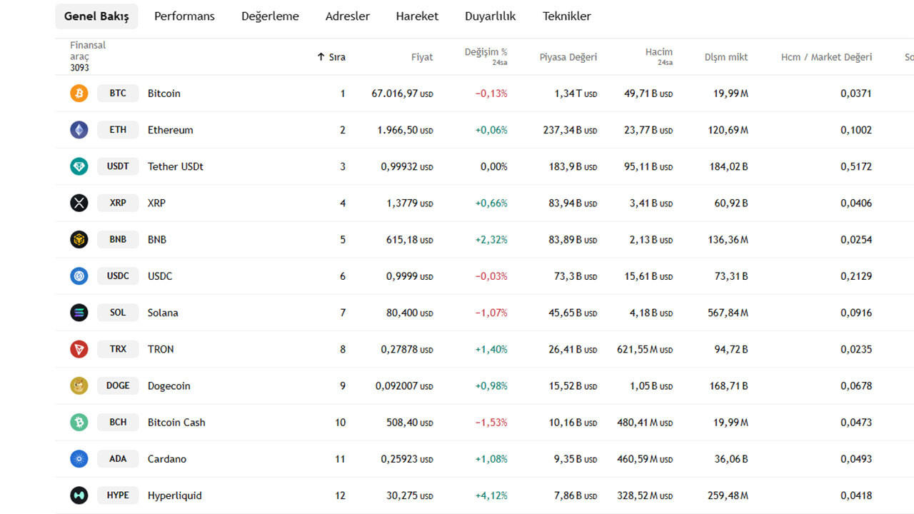Image resolution: width=914 pixels, height=514 pixels.
Task: Click the HYPE ticker badge
Action: click(118, 495)
